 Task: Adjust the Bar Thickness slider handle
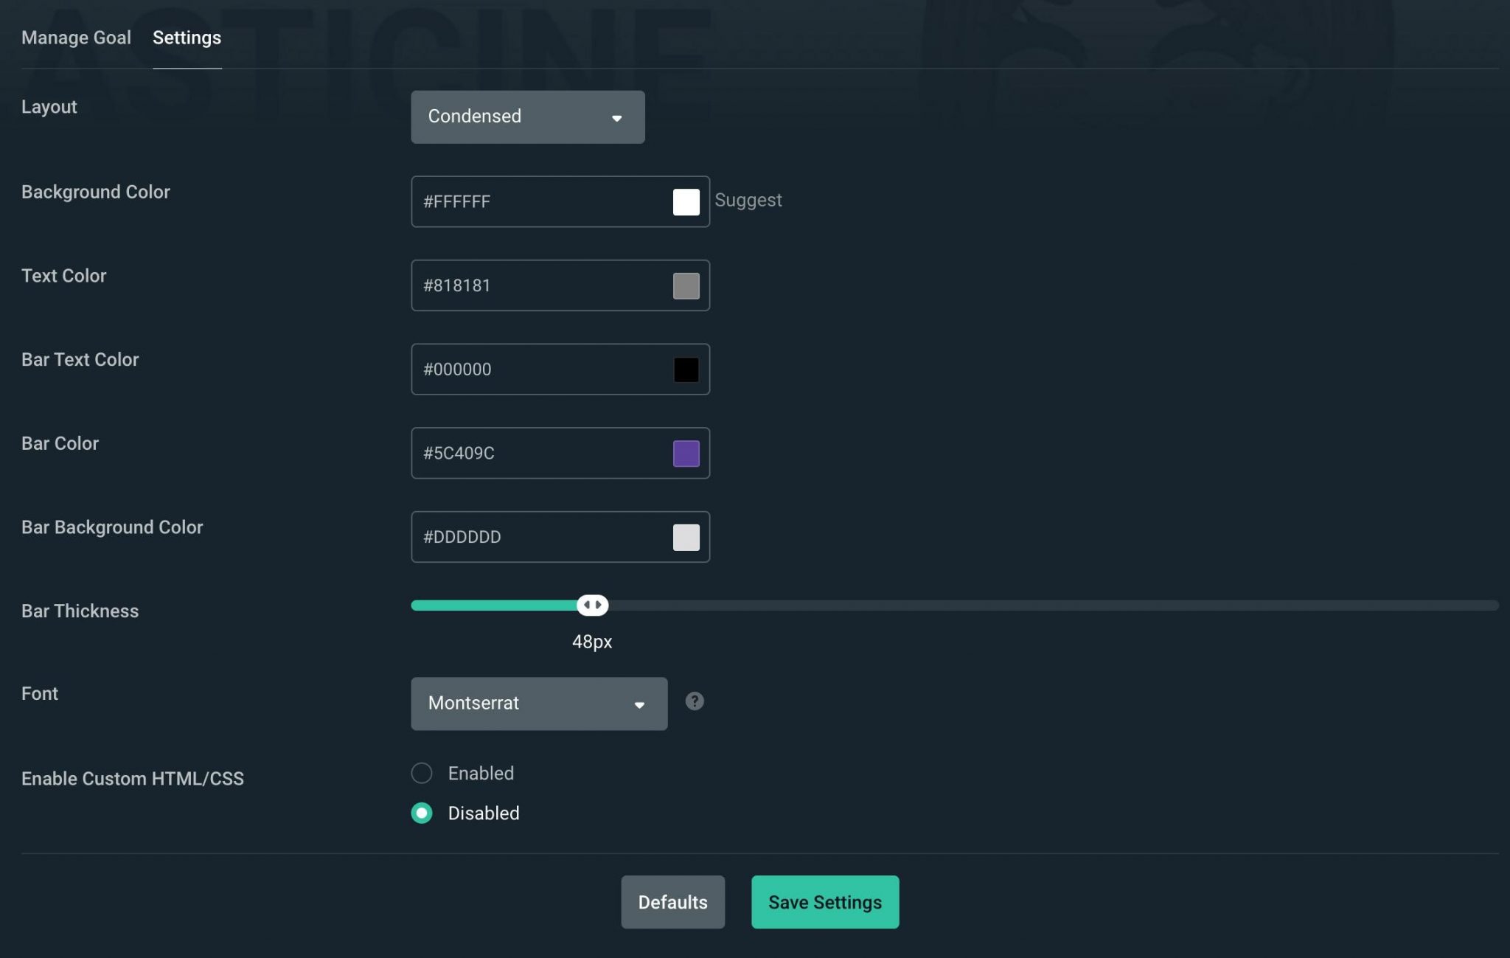592,605
